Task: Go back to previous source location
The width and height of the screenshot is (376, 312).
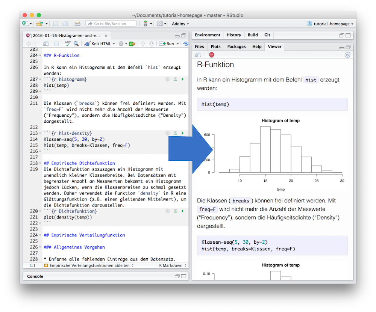Action: [x=29, y=44]
